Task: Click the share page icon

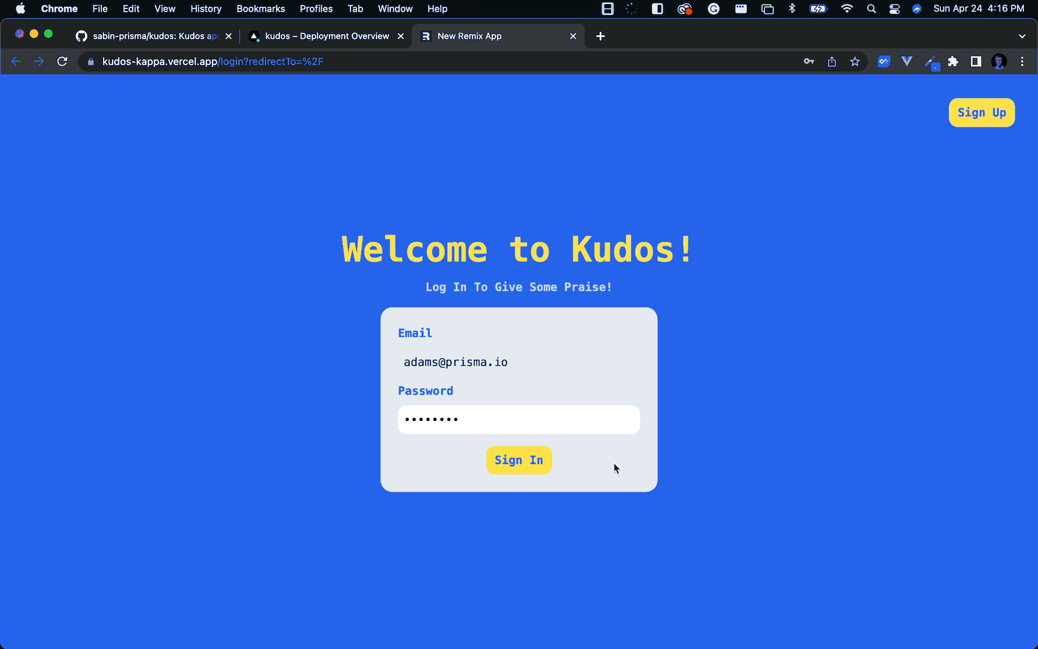Action: (x=832, y=62)
